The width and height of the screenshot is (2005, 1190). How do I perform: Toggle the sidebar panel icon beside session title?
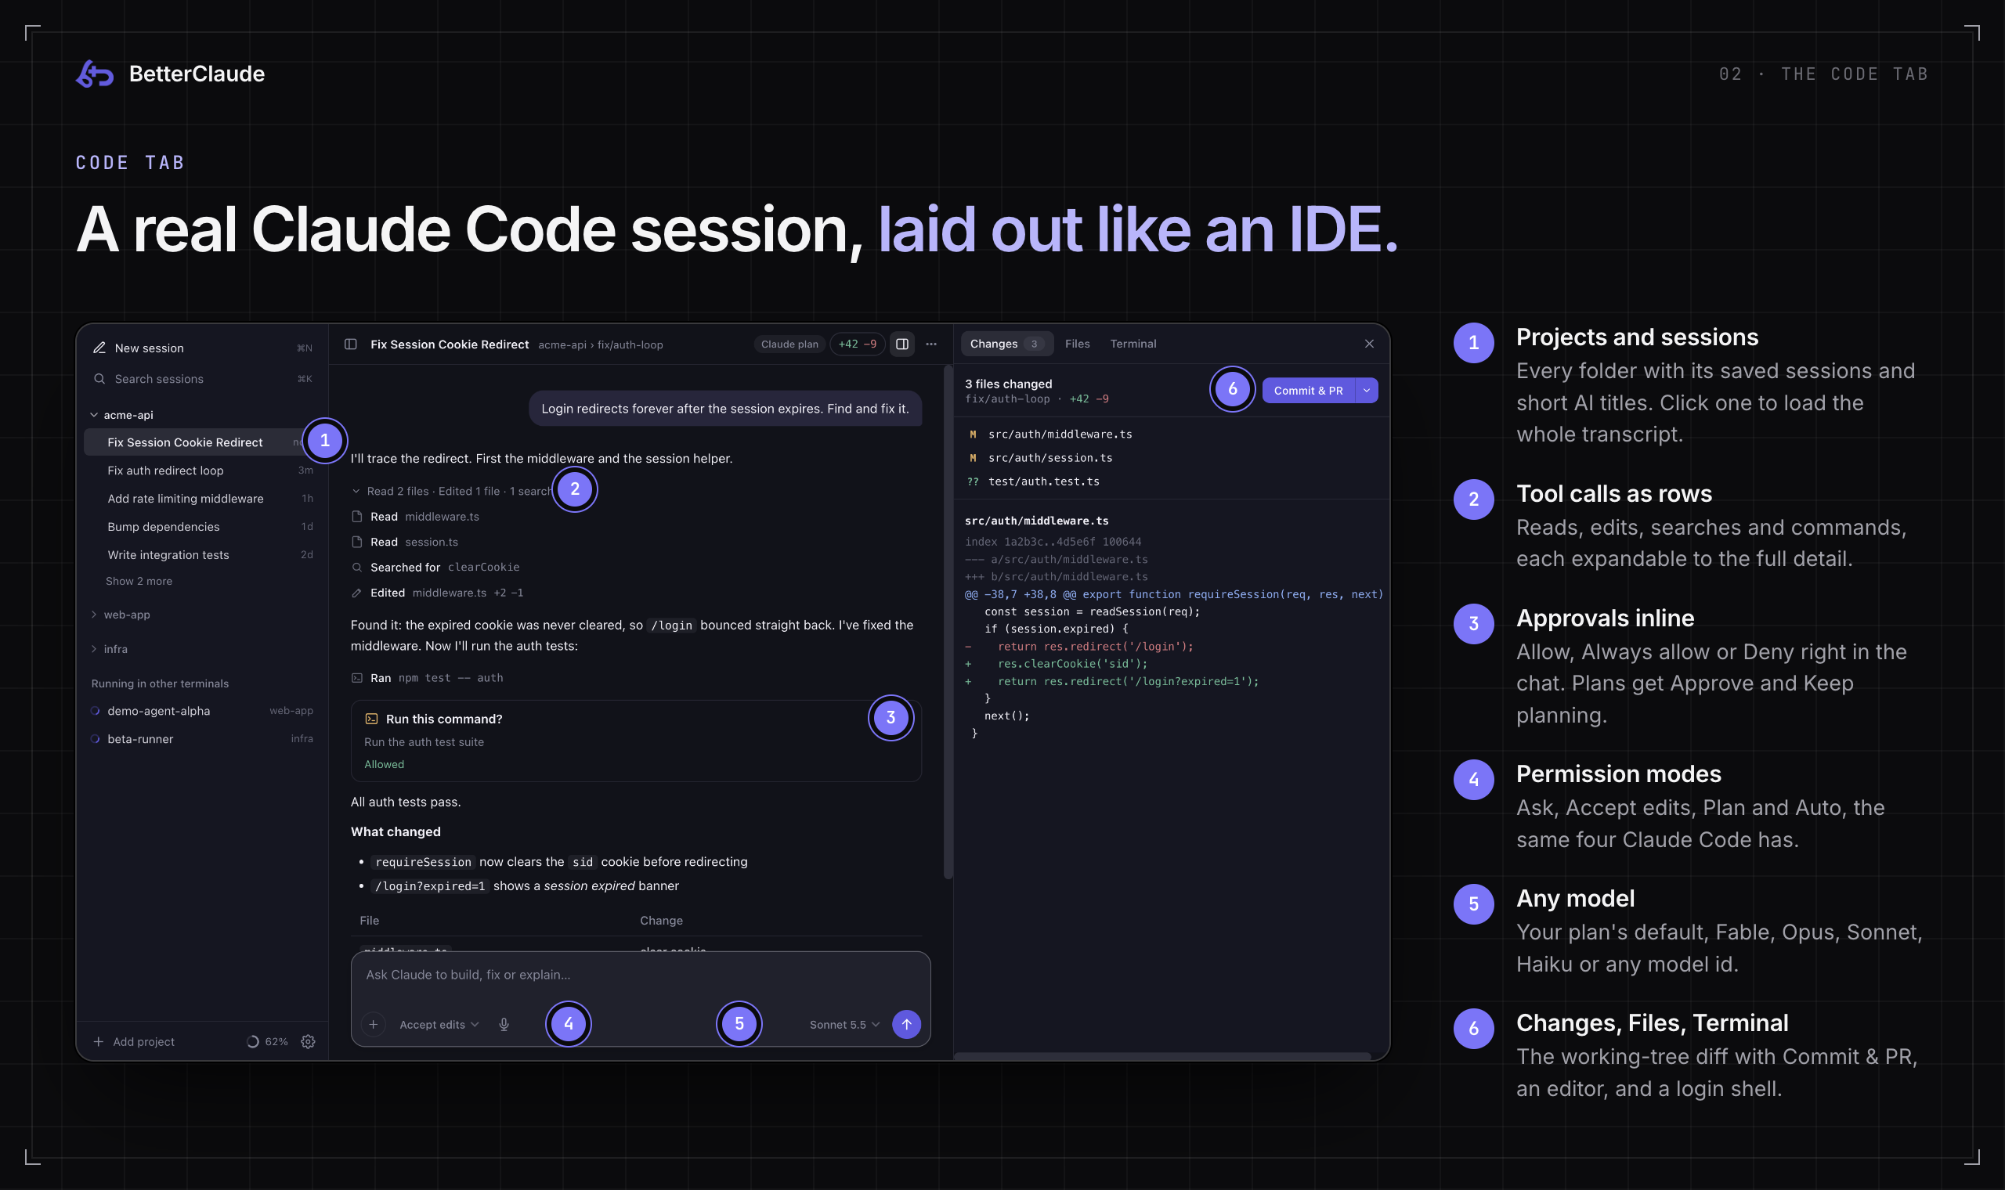coord(350,344)
